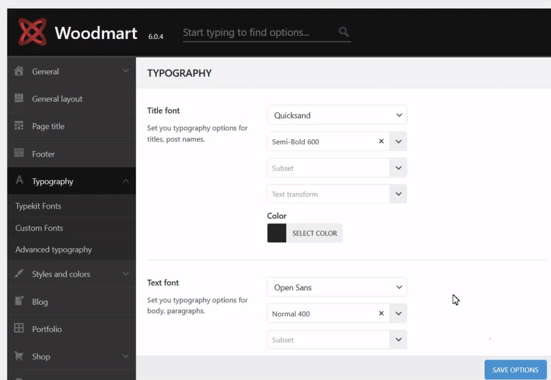Viewport: 551px width, 380px height.
Task: Go to Footer section
Action: tap(72, 154)
